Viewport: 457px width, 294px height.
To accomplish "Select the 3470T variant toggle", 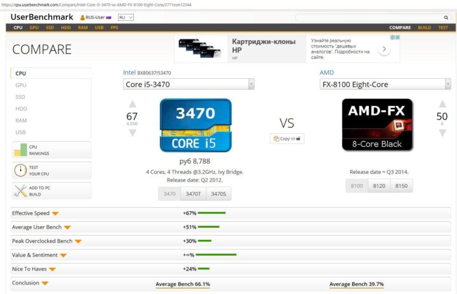I will (x=194, y=194).
